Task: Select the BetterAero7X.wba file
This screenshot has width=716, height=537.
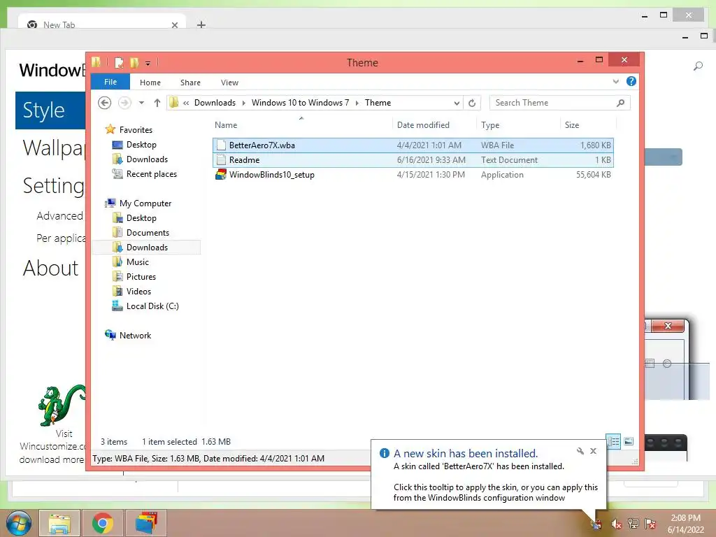Action: (x=413, y=145)
